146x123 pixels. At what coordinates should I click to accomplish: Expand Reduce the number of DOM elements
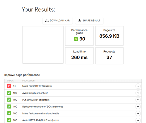click(x=138, y=107)
